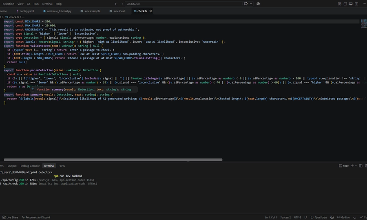Click the round globe icon beside search box
The height and width of the screenshot is (220, 367).
258,4
